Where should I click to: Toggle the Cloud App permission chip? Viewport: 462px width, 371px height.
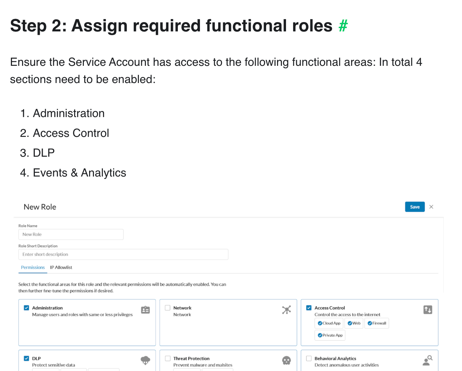329,323
